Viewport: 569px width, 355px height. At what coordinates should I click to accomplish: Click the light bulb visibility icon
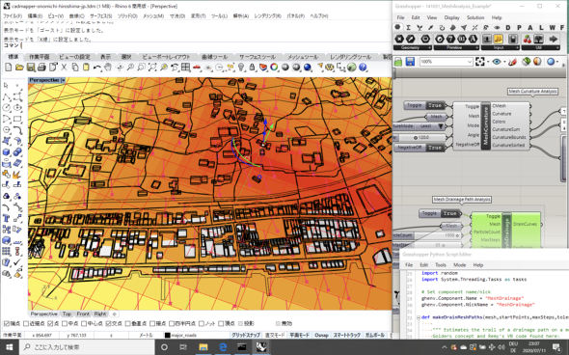coord(241,68)
